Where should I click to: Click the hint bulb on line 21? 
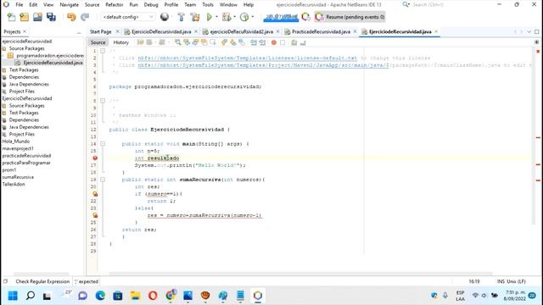(x=94, y=194)
